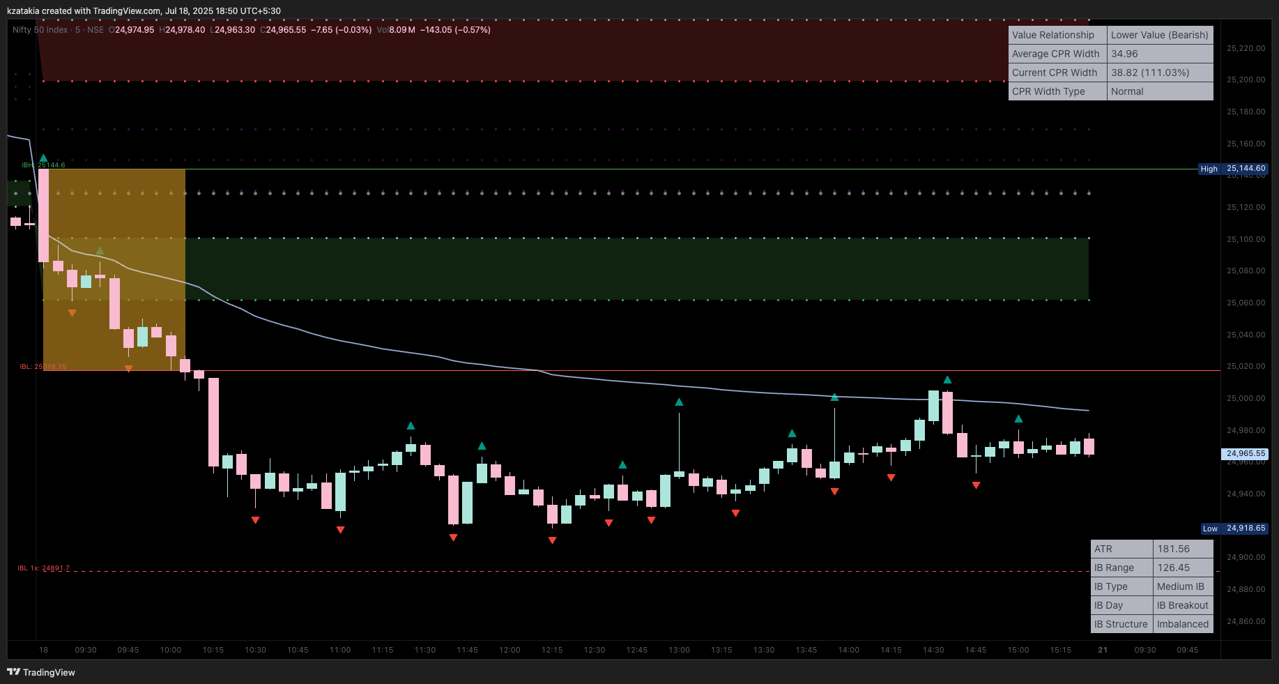Click the 'ATR' table label

tap(1121, 549)
